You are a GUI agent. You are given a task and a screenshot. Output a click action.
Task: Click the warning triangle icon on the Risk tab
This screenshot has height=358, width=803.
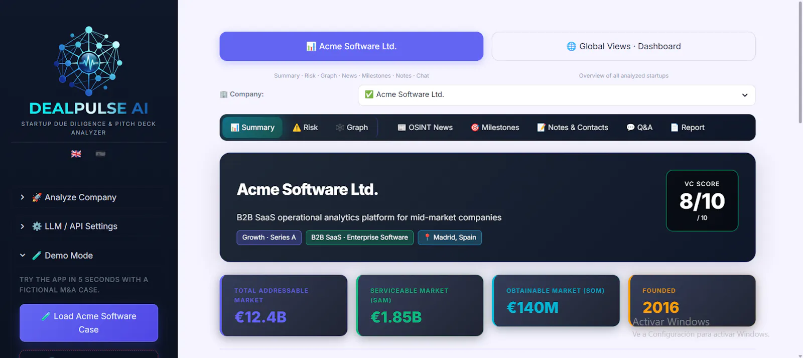coord(297,128)
